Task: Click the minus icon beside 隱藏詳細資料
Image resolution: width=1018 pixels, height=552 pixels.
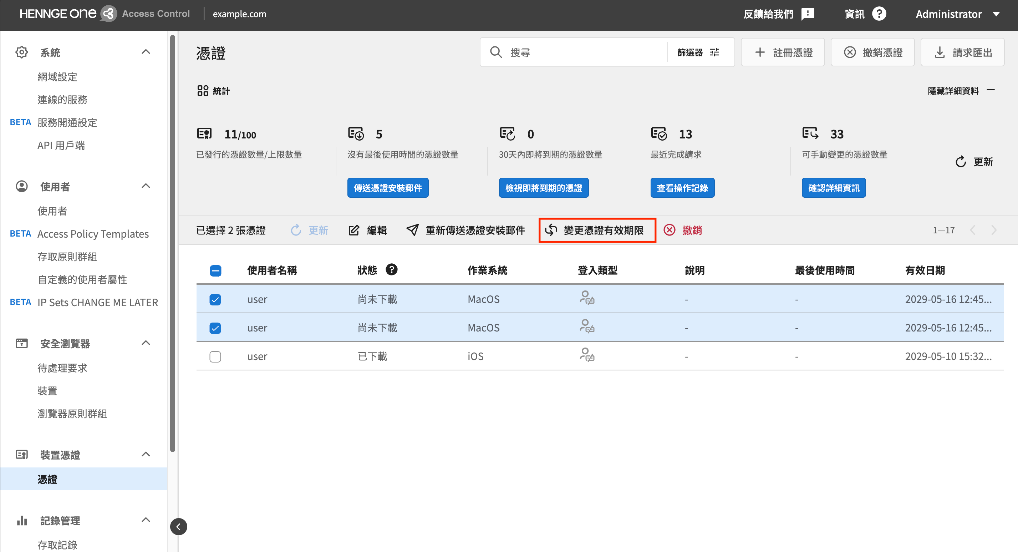Action: click(x=990, y=90)
